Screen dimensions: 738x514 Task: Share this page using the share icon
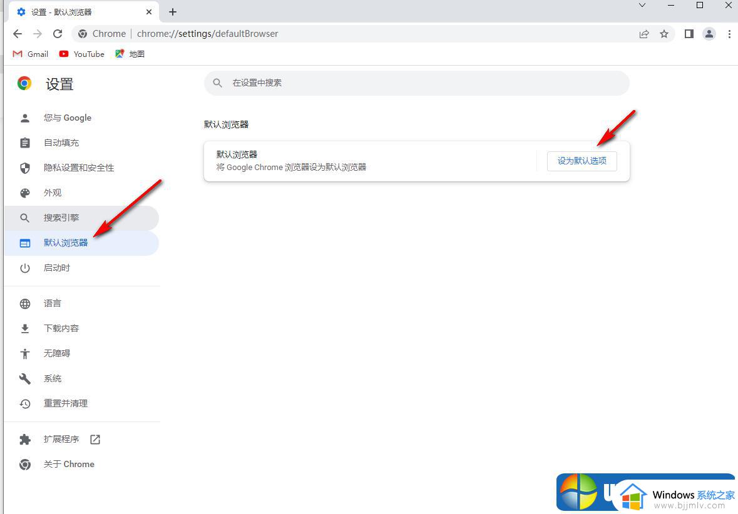point(644,34)
